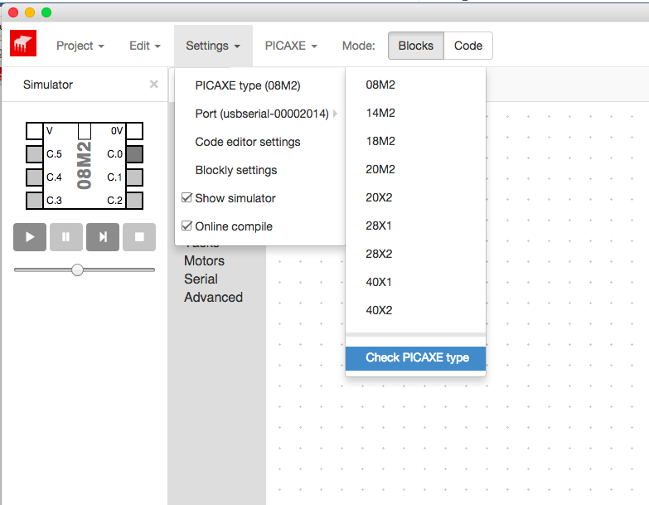Viewport: 649px width, 505px height.
Task: Click Check PICAXE type
Action: [x=415, y=358]
